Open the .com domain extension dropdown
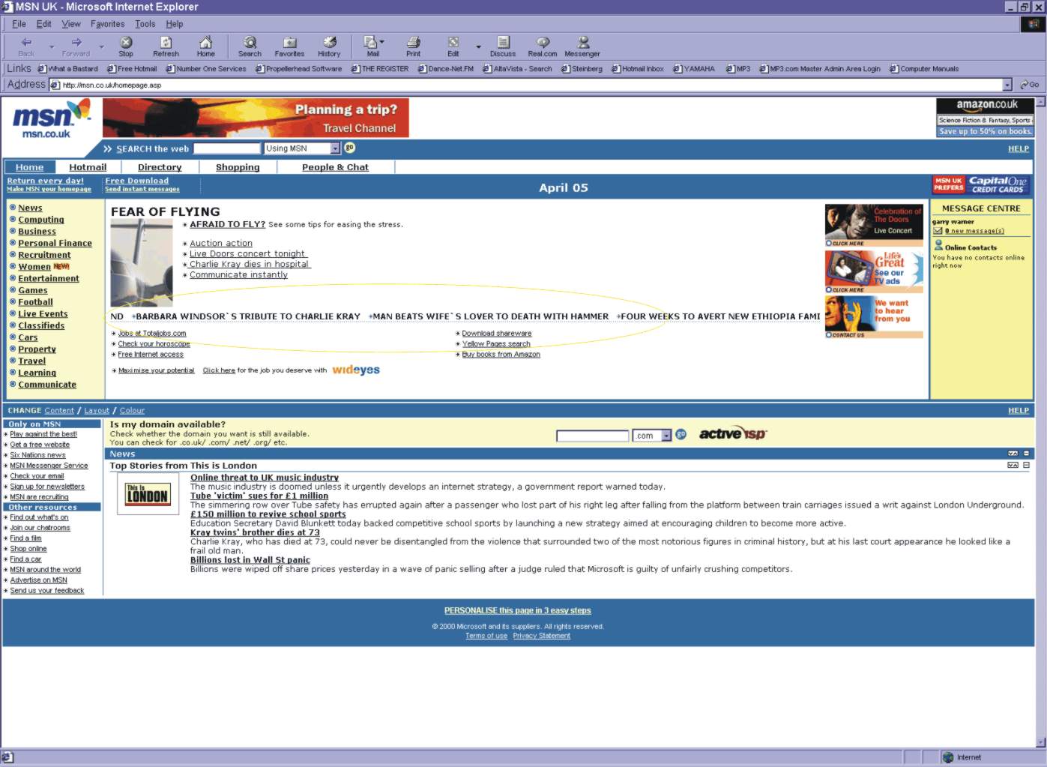The image size is (1047, 767). [x=666, y=436]
